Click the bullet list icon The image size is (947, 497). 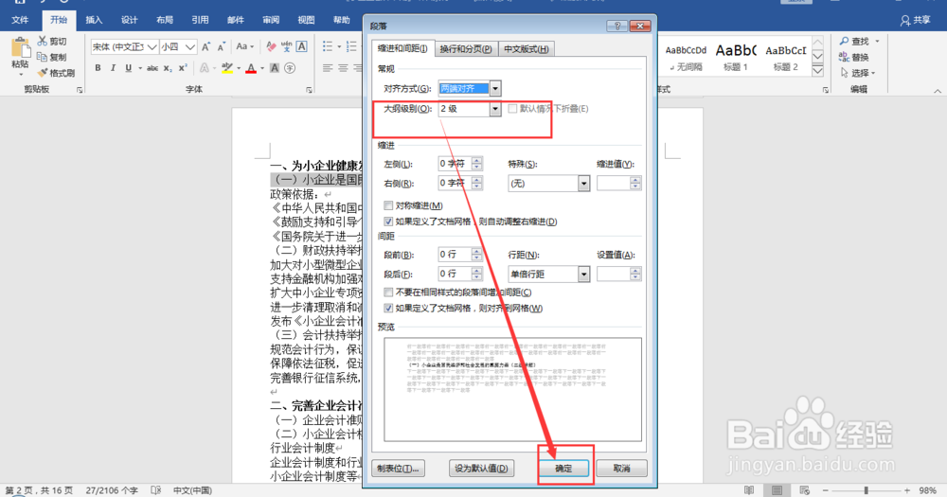328,46
